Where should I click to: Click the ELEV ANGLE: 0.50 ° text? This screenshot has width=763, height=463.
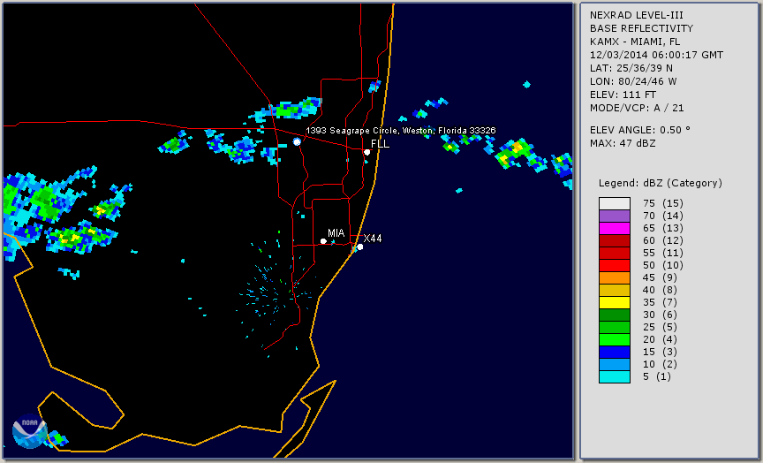click(640, 130)
